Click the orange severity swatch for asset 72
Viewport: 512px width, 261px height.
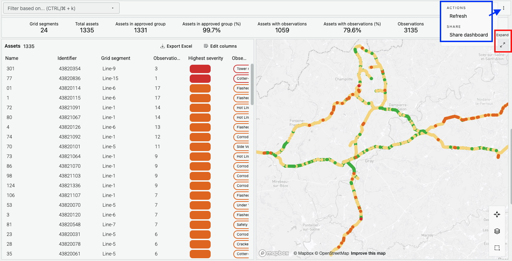point(200,108)
